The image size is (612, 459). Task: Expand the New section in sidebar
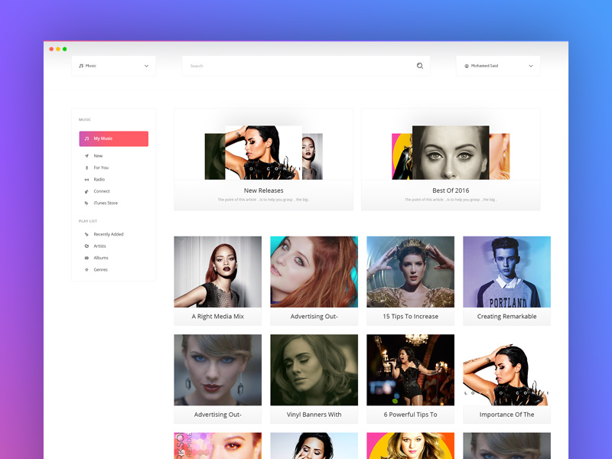click(96, 155)
